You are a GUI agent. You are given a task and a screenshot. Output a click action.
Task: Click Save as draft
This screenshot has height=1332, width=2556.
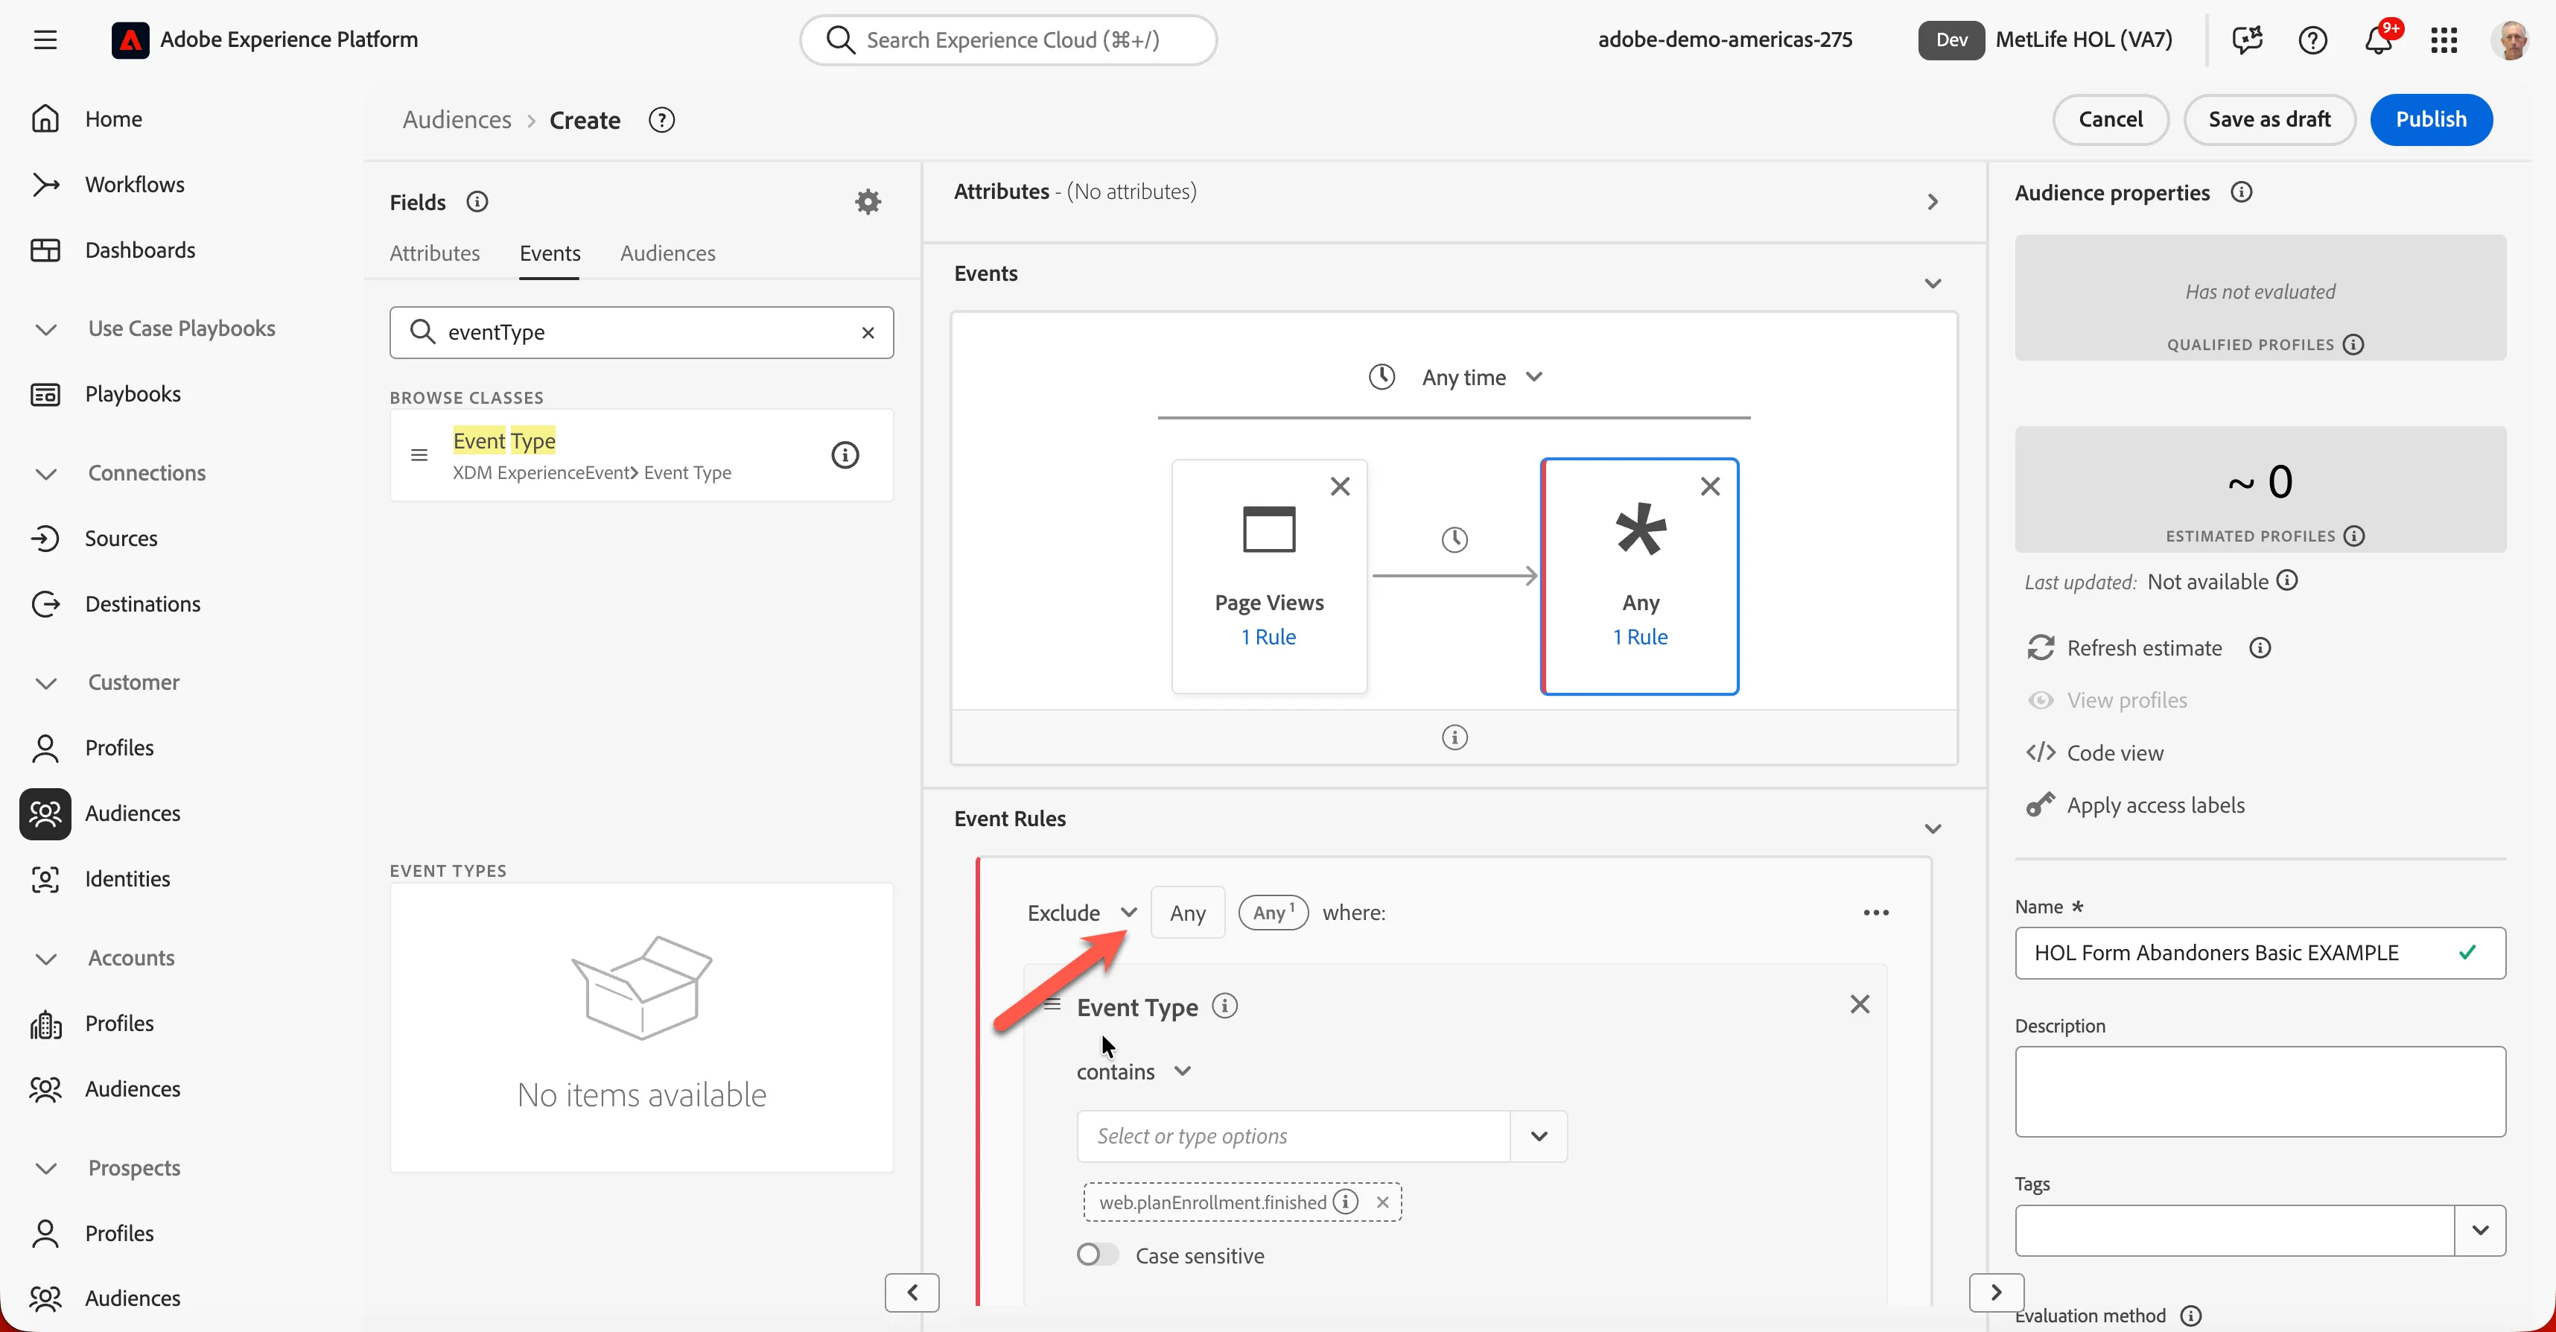point(2269,119)
